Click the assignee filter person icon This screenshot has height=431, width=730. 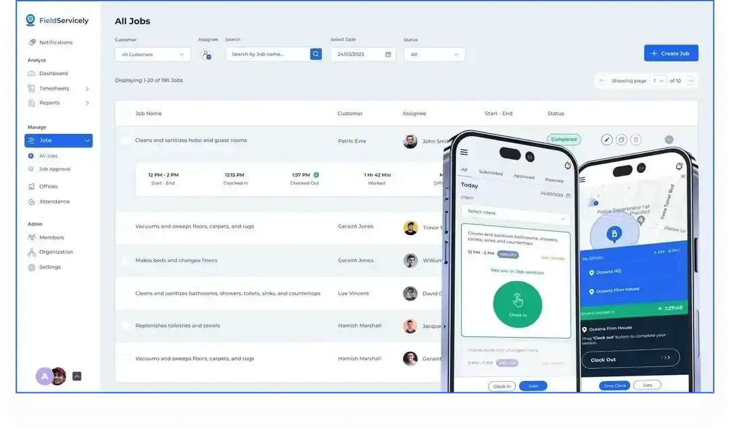coord(206,54)
